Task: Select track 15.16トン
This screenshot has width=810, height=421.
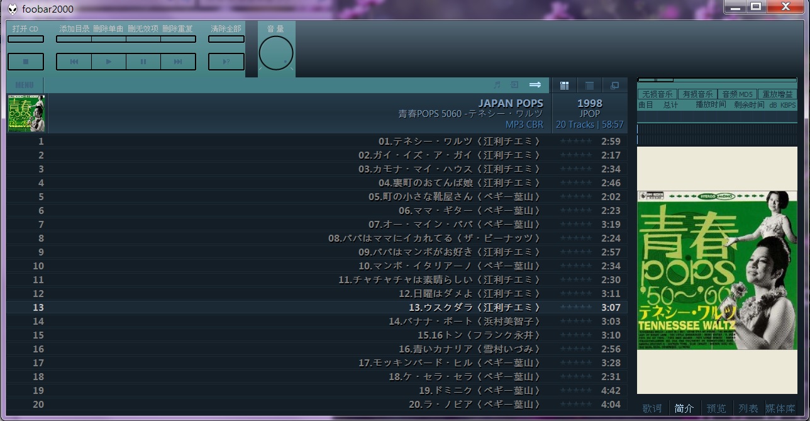Action: pyautogui.click(x=317, y=335)
